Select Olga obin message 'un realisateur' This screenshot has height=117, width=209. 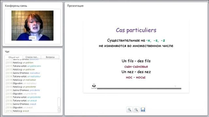21,83
